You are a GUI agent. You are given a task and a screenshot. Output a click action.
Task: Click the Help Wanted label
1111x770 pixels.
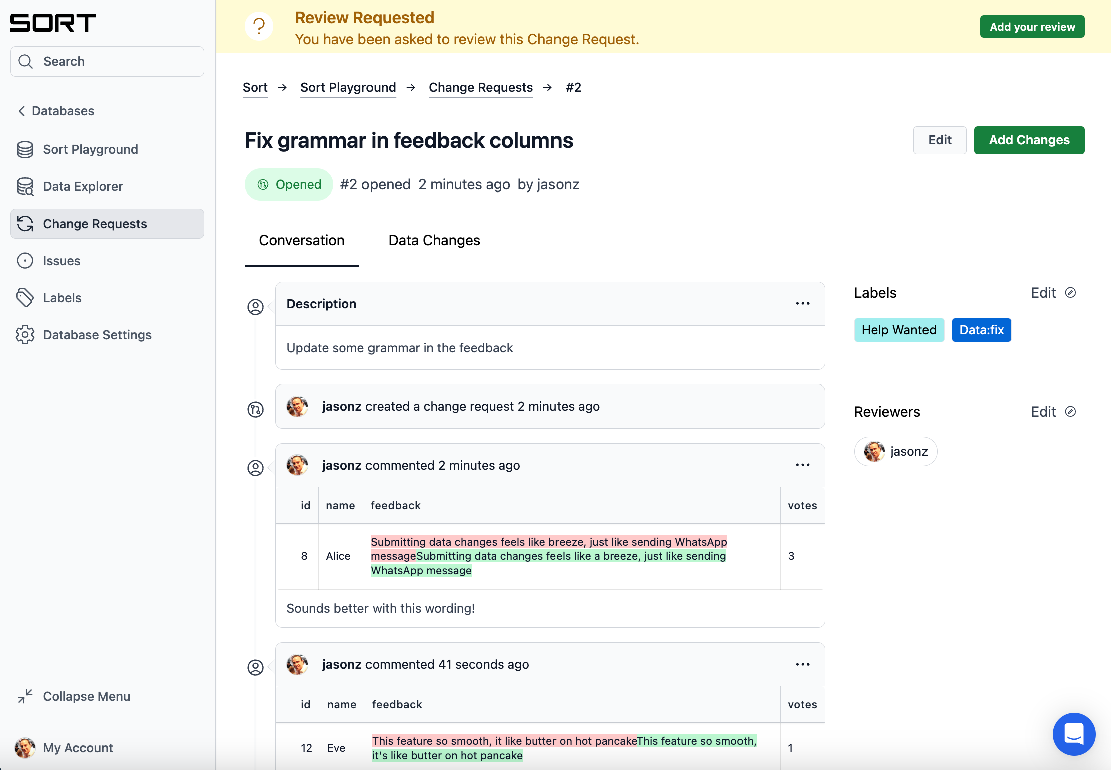[x=899, y=330]
